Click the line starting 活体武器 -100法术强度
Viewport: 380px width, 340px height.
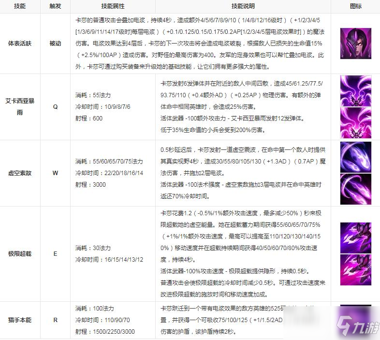point(241,185)
